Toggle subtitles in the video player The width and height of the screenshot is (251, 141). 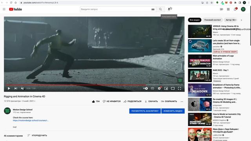[x=153, y=89]
